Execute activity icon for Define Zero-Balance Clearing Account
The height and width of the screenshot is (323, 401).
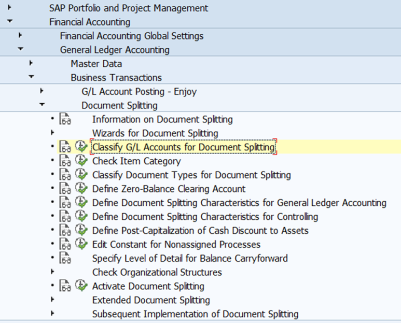[81, 188]
